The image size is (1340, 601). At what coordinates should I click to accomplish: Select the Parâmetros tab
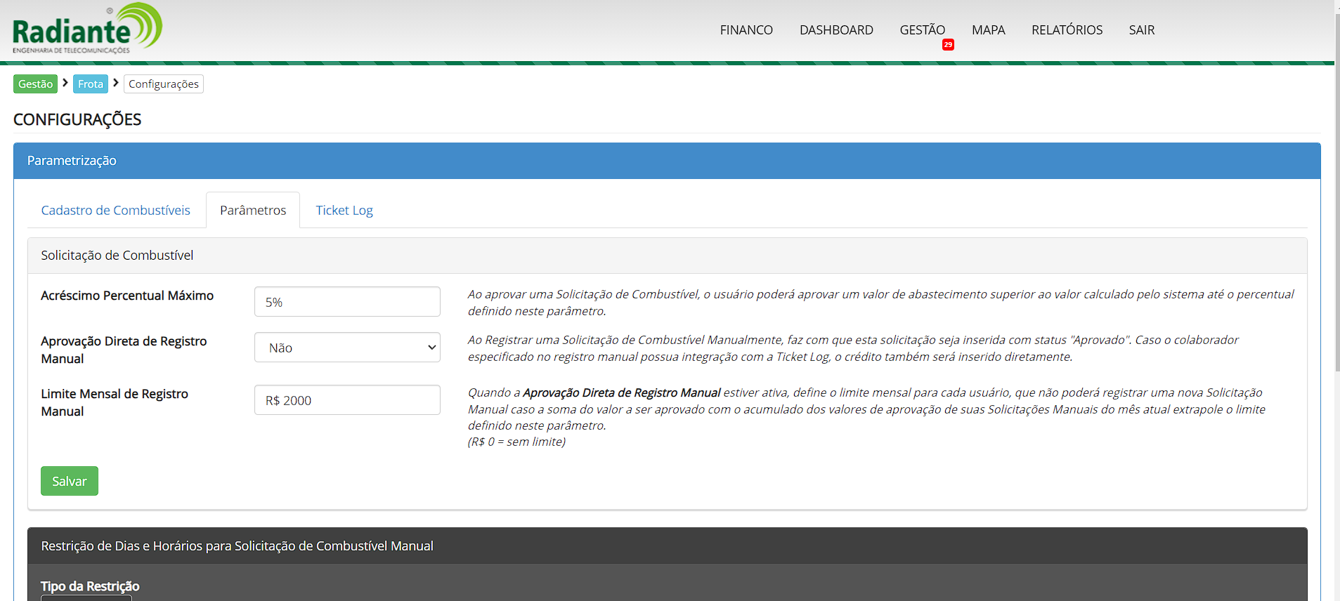coord(253,211)
